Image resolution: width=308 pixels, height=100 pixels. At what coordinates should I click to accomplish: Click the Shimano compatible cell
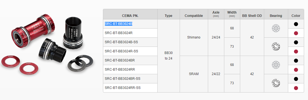point(194,37)
